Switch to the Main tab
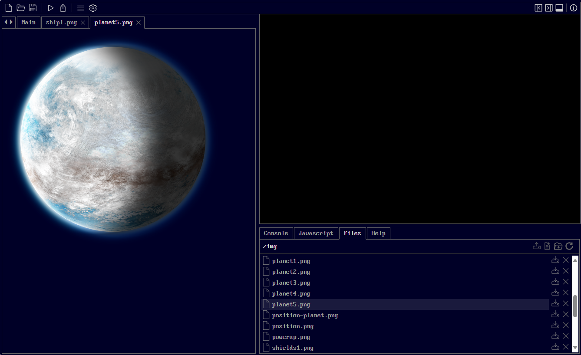 tap(29, 23)
